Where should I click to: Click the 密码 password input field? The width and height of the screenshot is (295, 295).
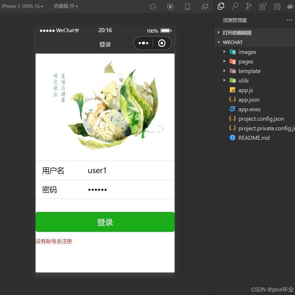pos(131,189)
